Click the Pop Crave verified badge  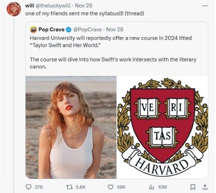pos(69,30)
